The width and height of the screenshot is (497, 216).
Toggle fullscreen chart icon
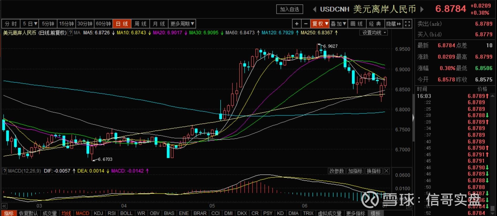407,24
